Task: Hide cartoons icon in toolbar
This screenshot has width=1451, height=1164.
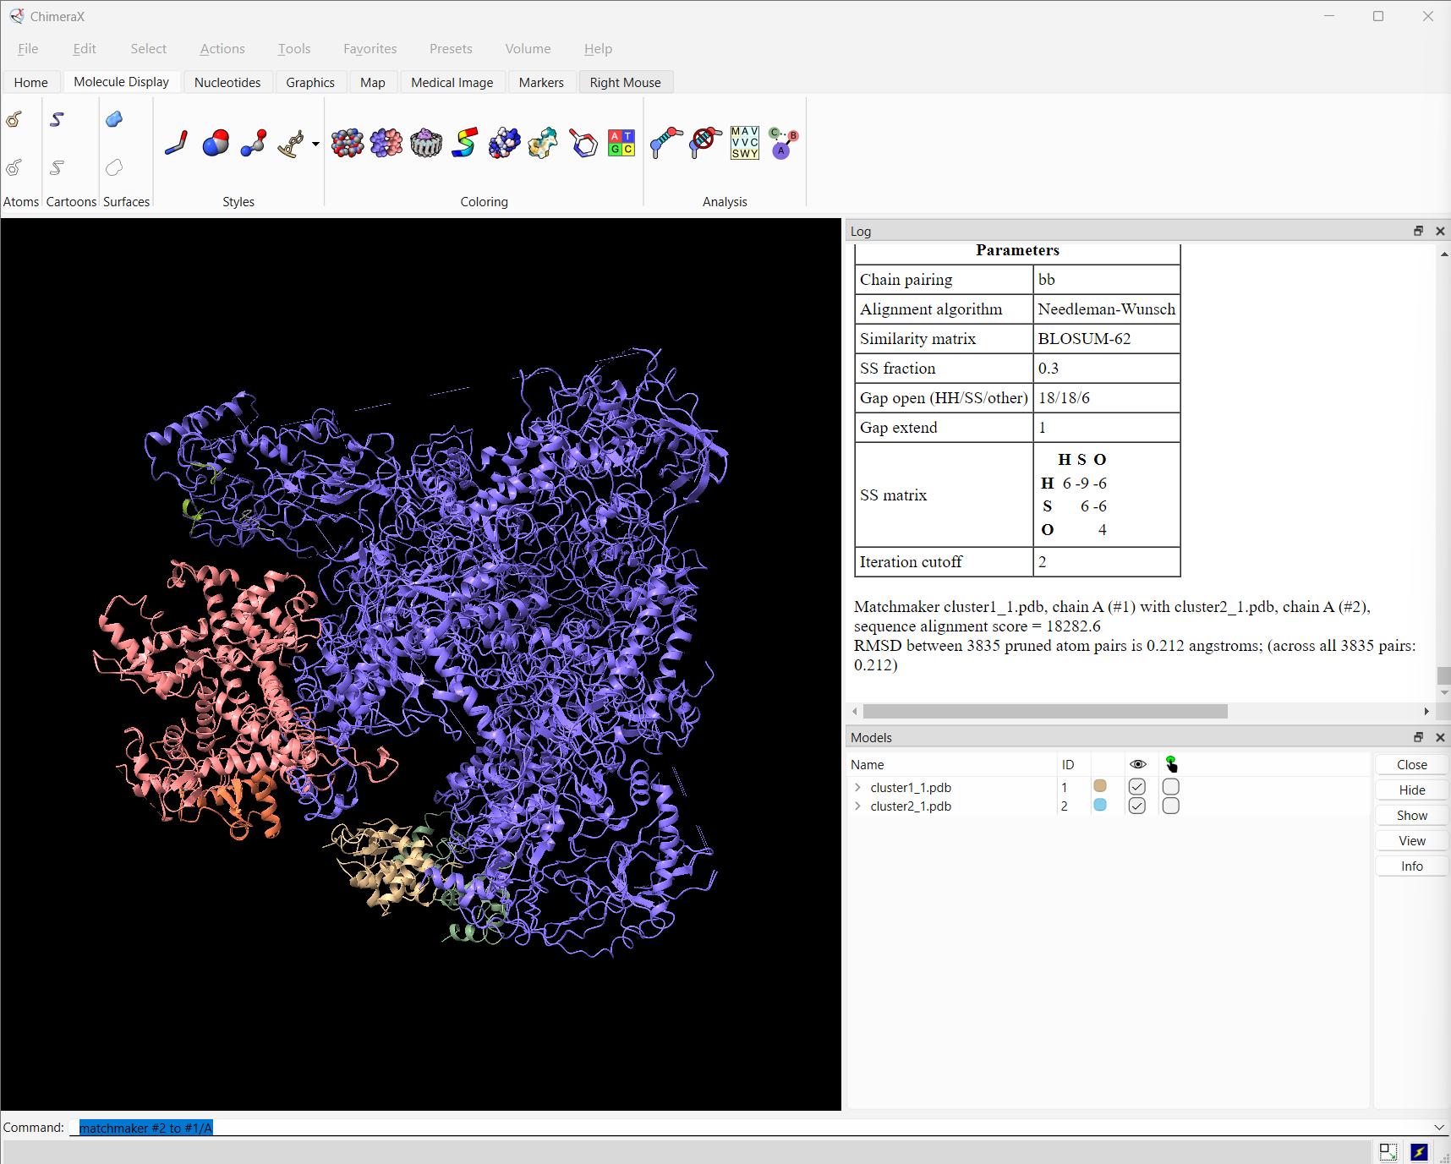Action: coord(57,167)
